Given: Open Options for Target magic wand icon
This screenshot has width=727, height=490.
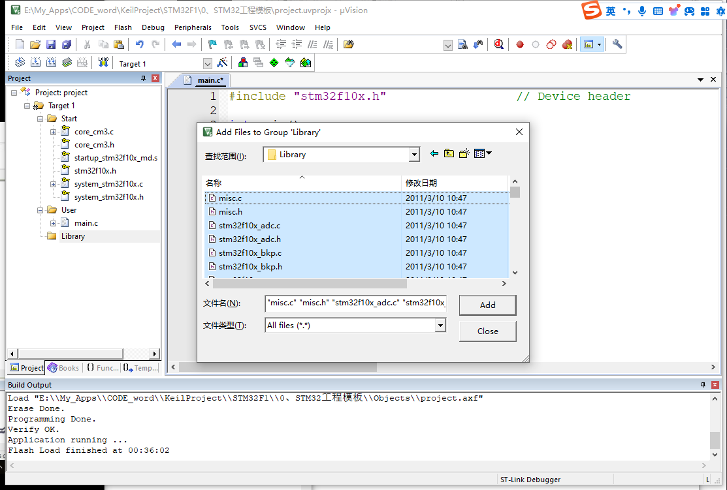Looking at the screenshot, I should (223, 63).
